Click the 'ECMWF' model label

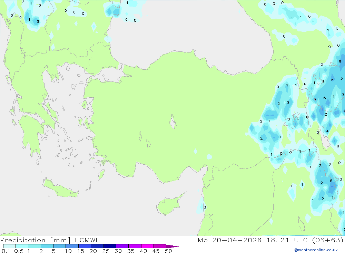(x=87, y=240)
